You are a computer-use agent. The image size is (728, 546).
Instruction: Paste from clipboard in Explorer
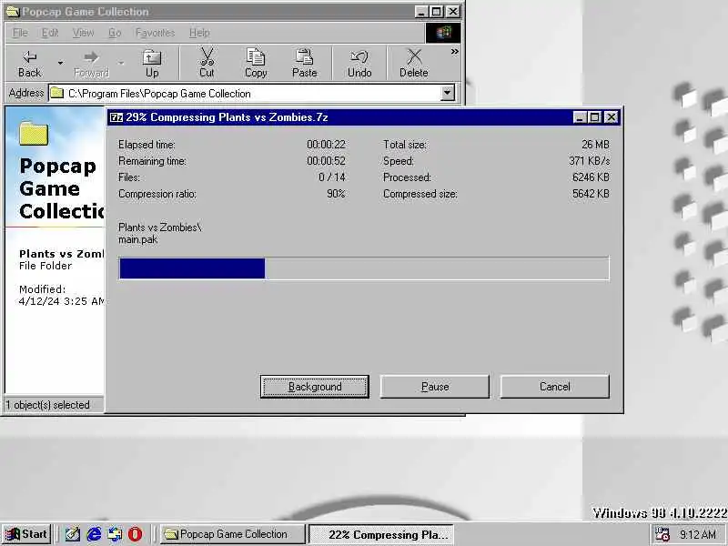[x=304, y=64]
